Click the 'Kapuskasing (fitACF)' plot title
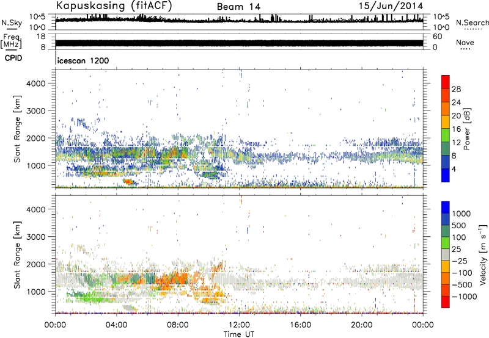The image size is (489, 338). (x=114, y=6)
